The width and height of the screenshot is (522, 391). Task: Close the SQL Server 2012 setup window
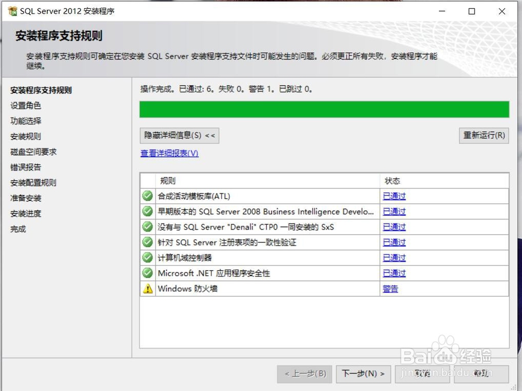[502, 11]
